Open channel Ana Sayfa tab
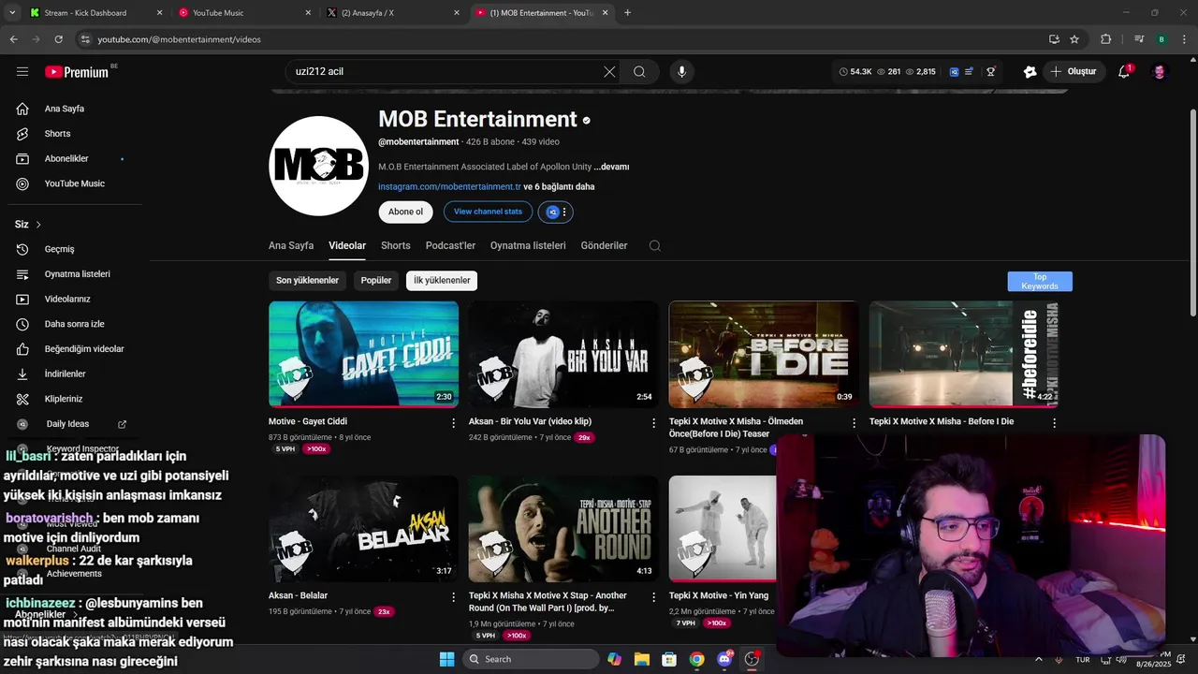The width and height of the screenshot is (1198, 674). click(291, 246)
